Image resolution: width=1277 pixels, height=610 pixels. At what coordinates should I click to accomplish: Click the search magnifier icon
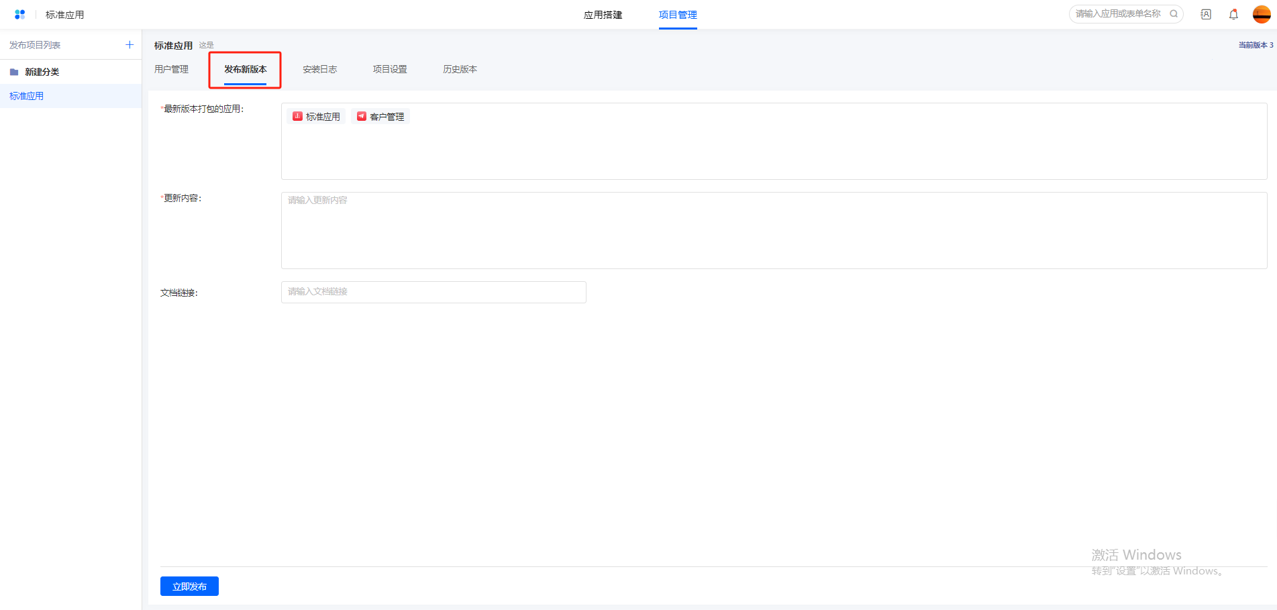click(1174, 14)
